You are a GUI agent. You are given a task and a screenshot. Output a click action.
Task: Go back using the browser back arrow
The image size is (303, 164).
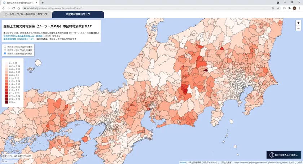4,8
